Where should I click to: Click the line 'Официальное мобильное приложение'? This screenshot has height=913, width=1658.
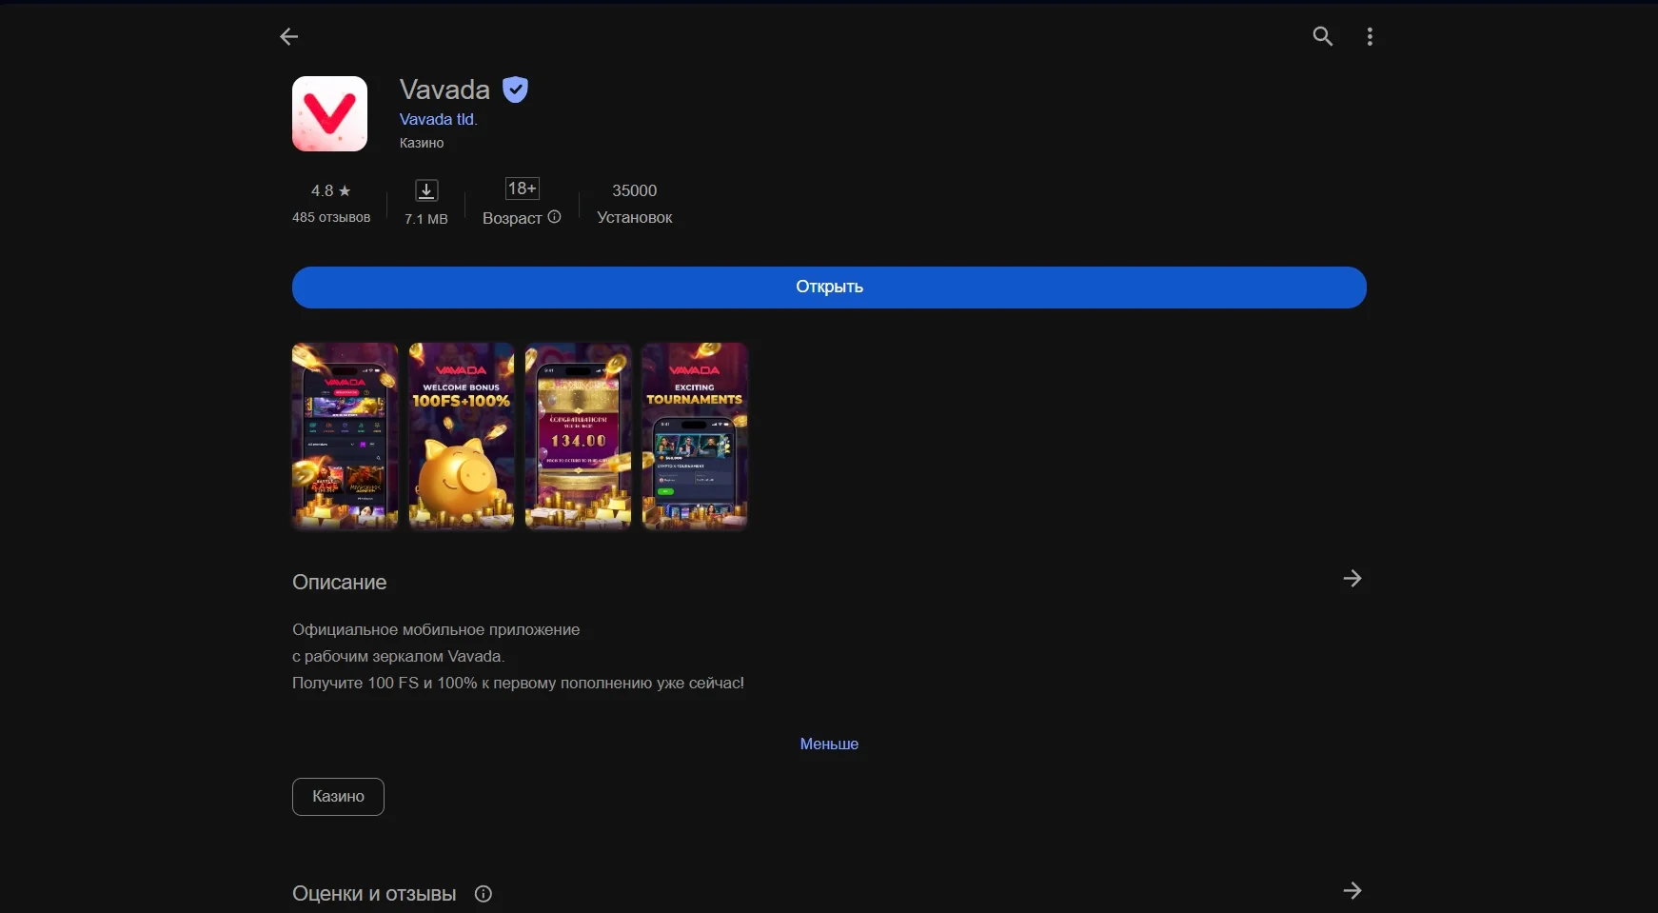pyautogui.click(x=436, y=629)
